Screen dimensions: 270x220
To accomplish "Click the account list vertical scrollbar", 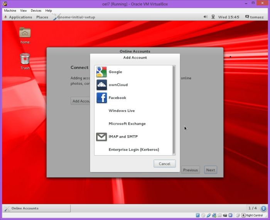I will [174, 110].
